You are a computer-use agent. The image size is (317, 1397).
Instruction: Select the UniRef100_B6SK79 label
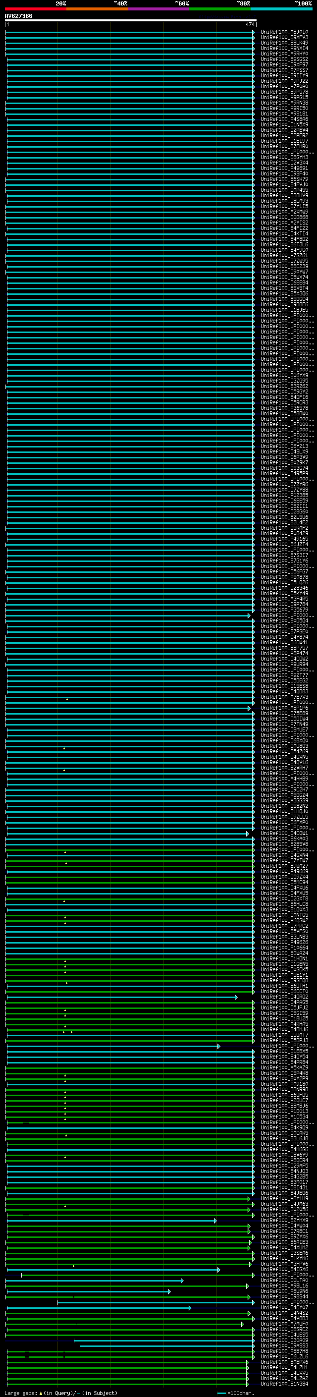284,179
